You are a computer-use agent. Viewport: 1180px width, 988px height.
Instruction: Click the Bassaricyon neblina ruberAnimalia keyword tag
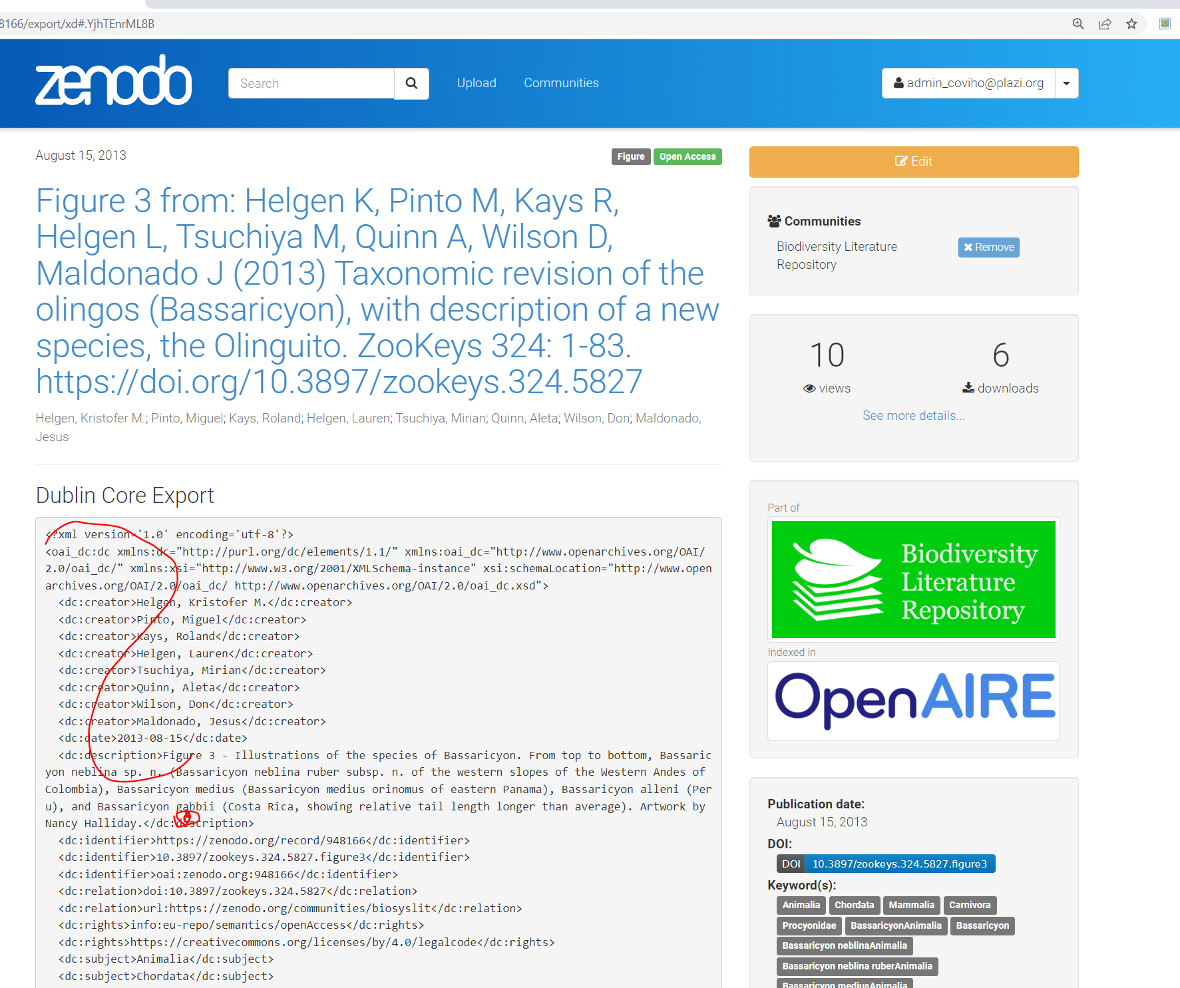tap(857, 967)
